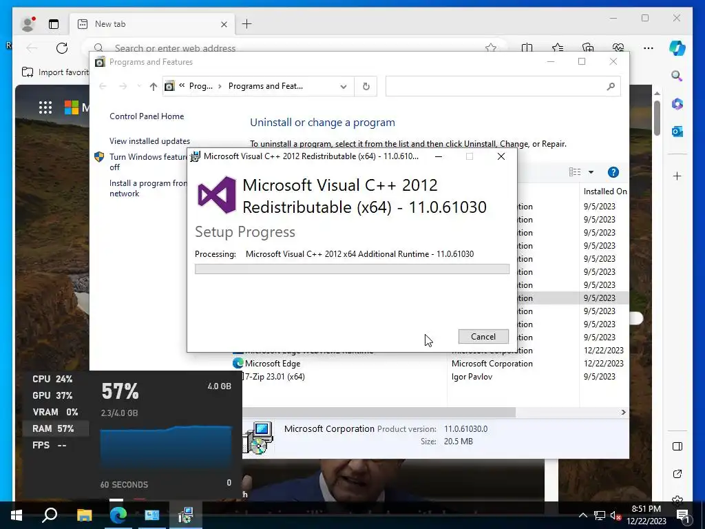
Task: Refresh the Programs and Features list
Action: [366, 86]
